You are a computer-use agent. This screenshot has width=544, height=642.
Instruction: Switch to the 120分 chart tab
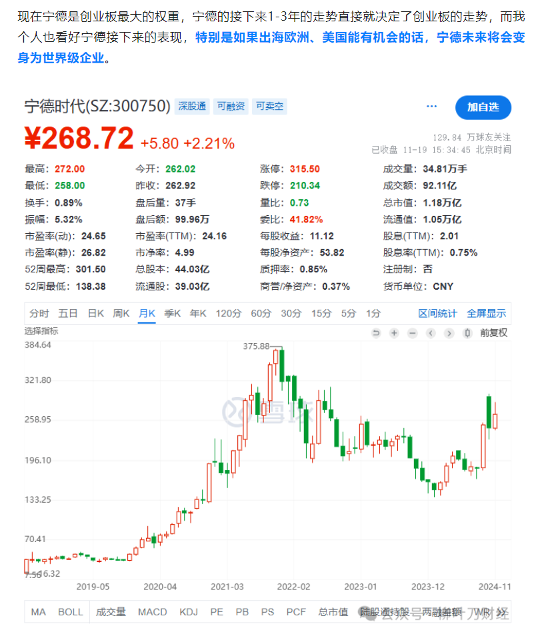tap(229, 314)
